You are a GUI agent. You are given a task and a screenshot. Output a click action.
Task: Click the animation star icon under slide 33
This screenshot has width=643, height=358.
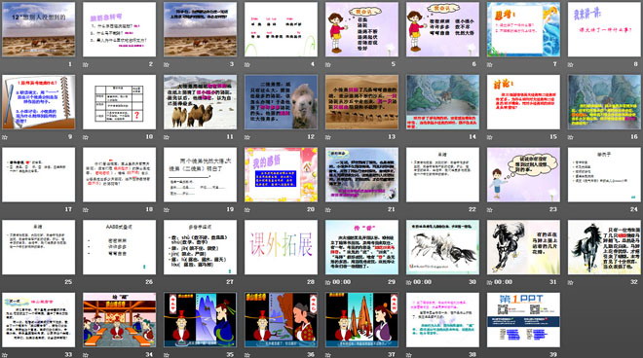coord(5,354)
